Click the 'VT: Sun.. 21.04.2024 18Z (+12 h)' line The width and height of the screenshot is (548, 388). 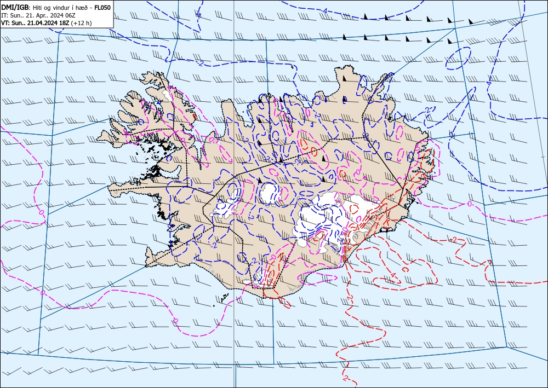(x=47, y=23)
